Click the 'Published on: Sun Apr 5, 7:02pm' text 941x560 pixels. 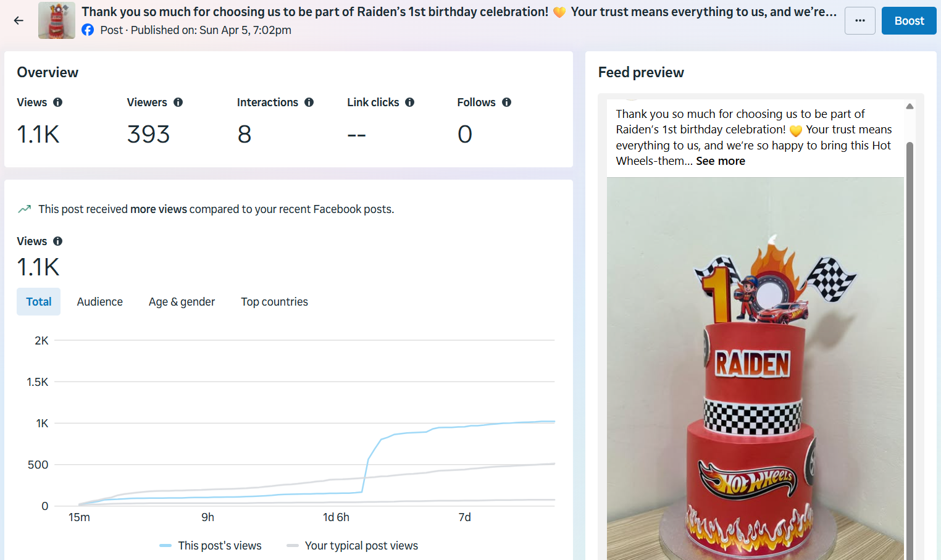click(211, 30)
